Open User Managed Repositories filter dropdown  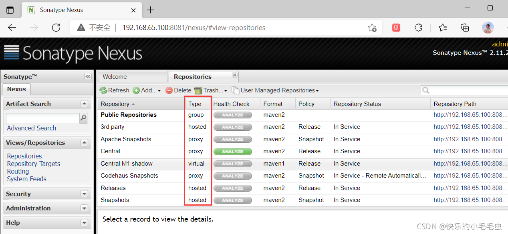coord(275,90)
